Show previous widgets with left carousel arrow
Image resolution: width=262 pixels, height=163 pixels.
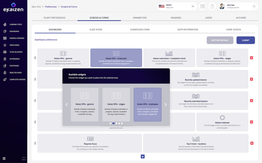[67, 104]
